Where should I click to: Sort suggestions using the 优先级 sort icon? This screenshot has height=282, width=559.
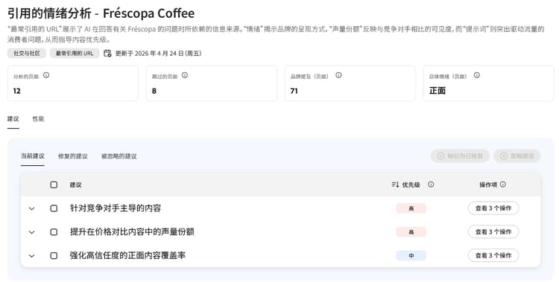pos(395,185)
